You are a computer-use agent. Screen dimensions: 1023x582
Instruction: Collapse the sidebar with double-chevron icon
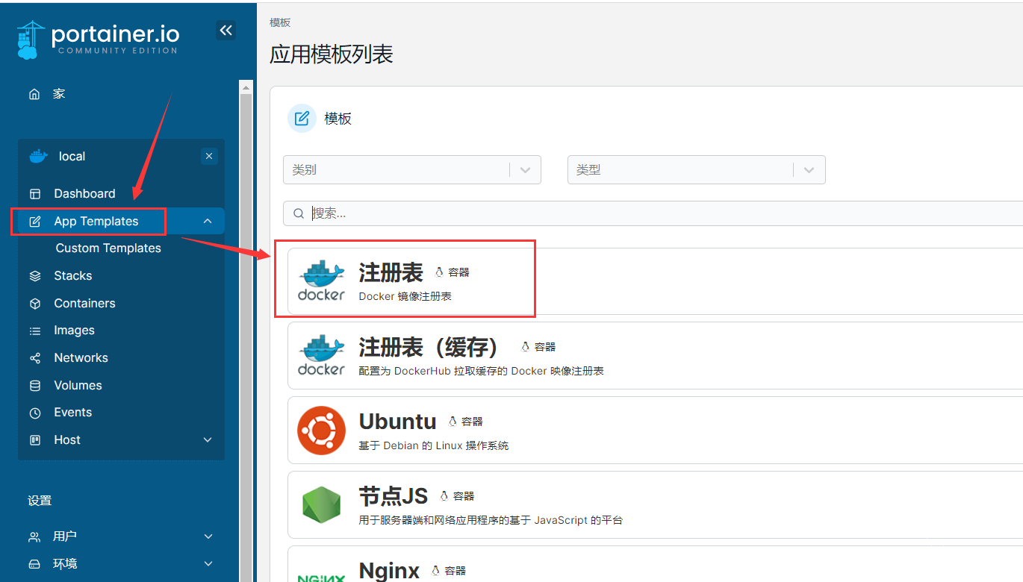tap(226, 31)
